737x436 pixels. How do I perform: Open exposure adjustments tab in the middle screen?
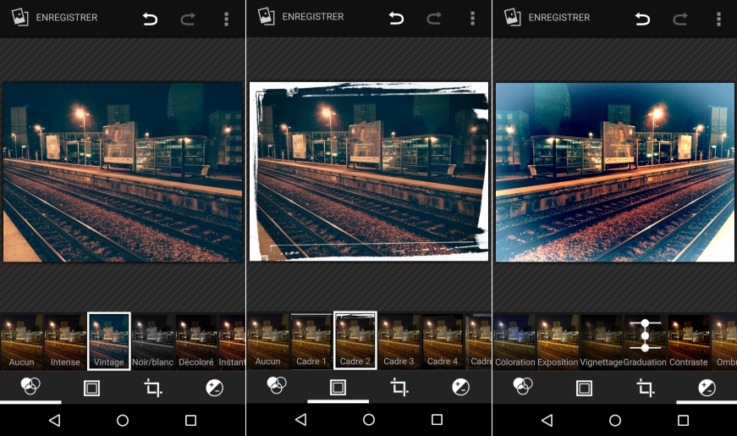click(x=460, y=387)
